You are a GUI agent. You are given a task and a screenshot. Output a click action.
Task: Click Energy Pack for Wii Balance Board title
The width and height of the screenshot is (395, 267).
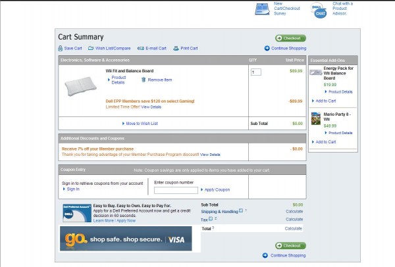click(338, 73)
